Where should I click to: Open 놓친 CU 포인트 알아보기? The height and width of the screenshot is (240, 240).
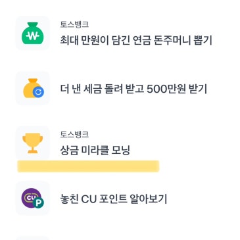click(114, 199)
